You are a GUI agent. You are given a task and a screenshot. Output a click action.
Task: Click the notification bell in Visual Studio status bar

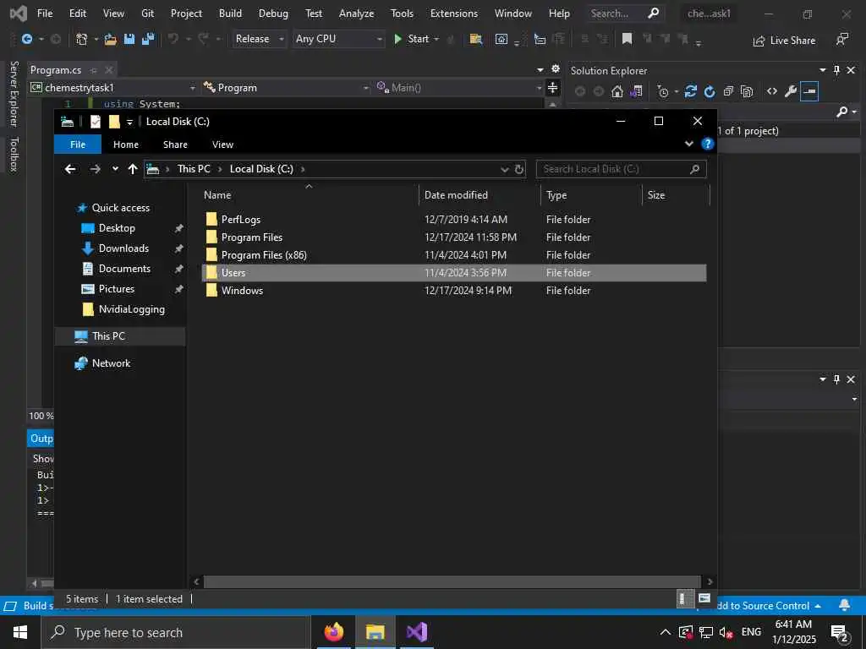[x=845, y=605]
